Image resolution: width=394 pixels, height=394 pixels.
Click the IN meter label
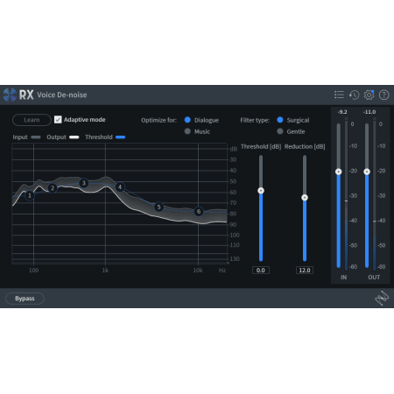[x=343, y=278]
